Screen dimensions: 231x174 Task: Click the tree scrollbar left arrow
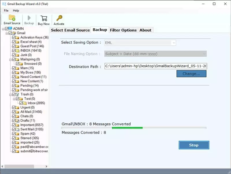pyautogui.click(x=2, y=166)
